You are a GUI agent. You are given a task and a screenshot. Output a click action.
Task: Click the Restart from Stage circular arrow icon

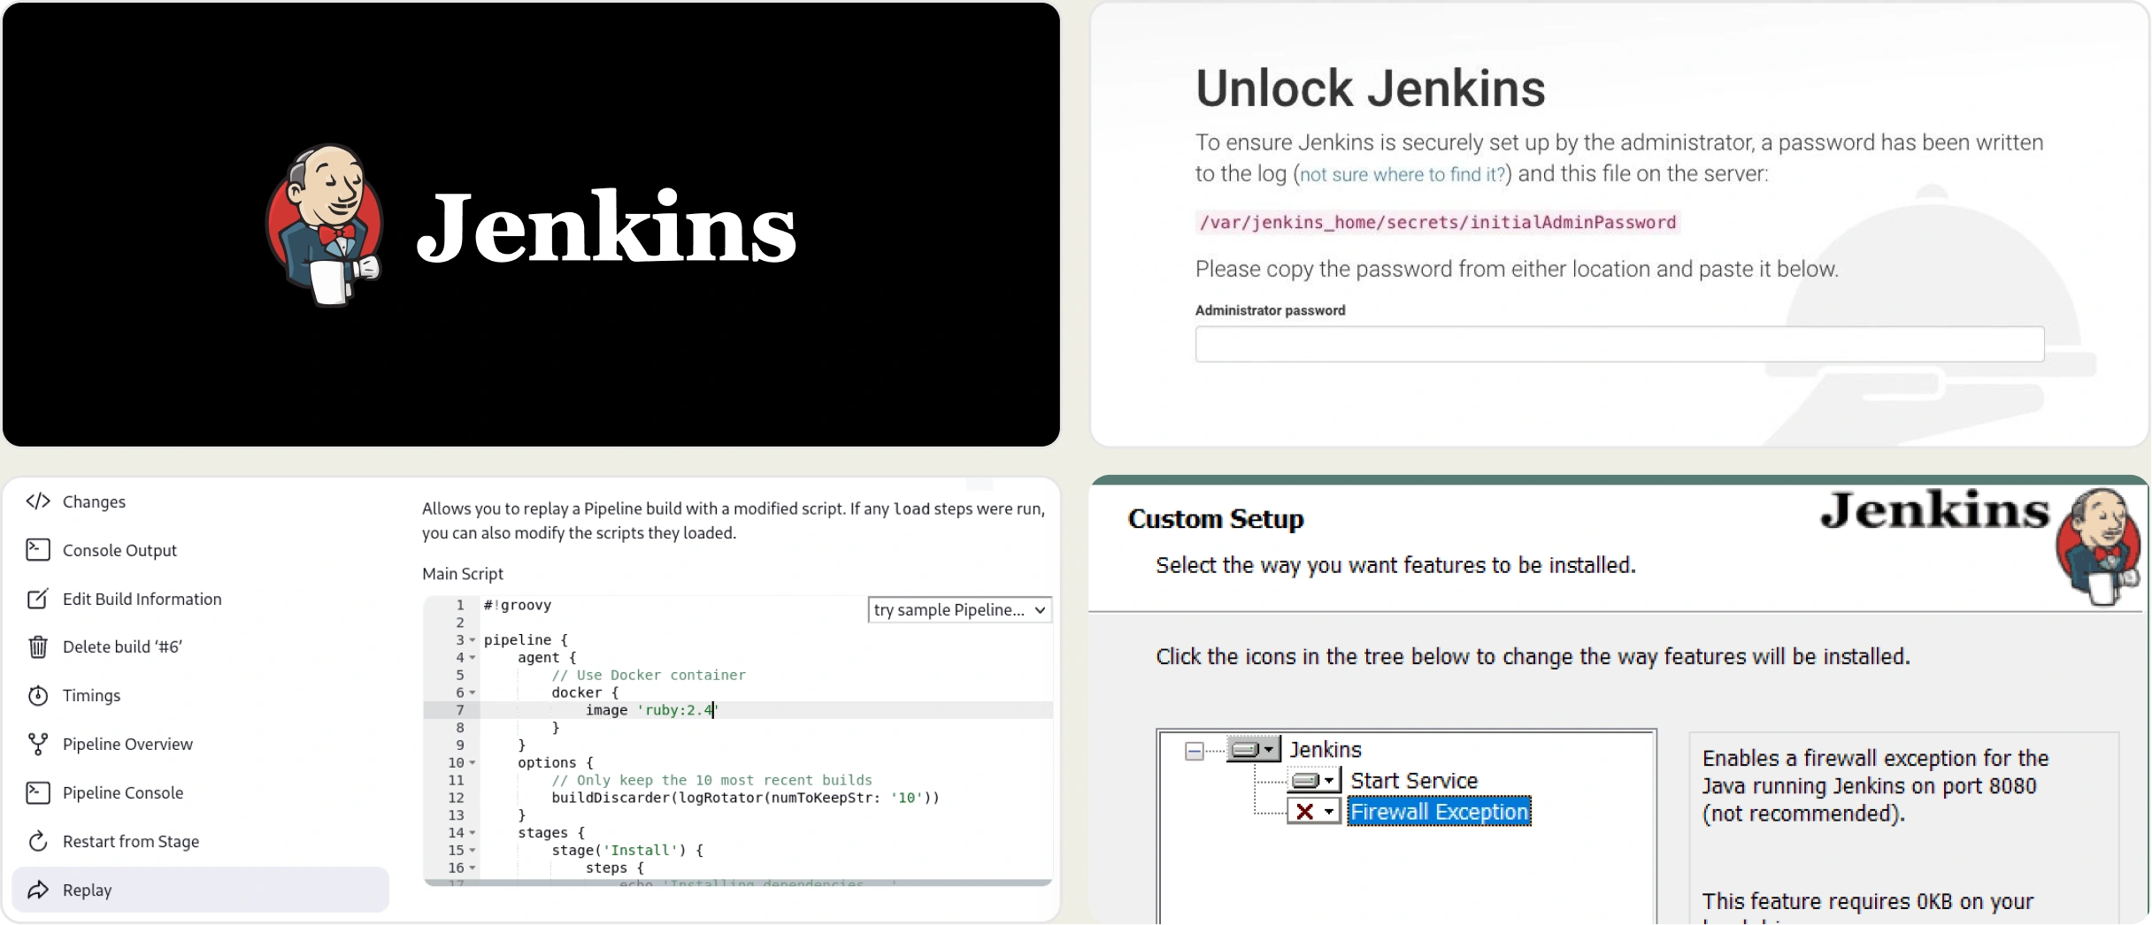coord(38,841)
